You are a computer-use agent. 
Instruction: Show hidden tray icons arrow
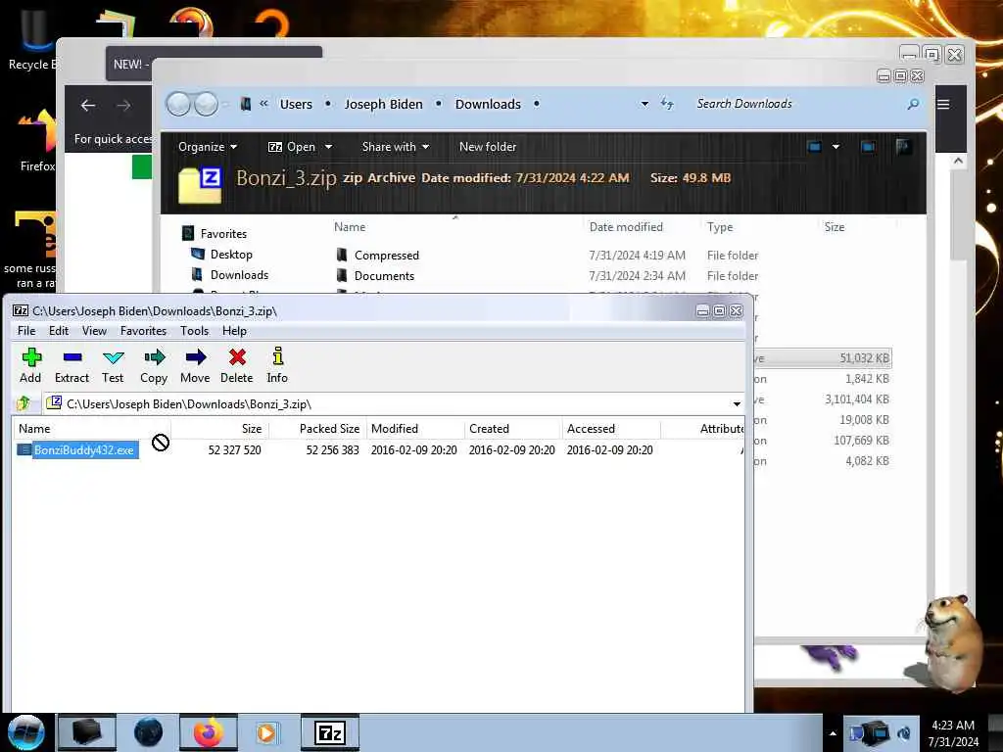833,733
